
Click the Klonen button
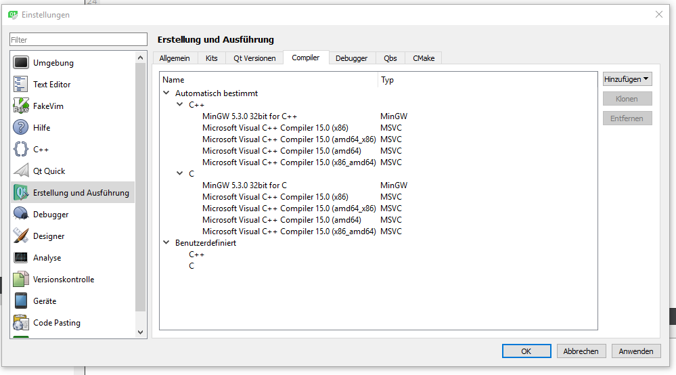point(627,99)
